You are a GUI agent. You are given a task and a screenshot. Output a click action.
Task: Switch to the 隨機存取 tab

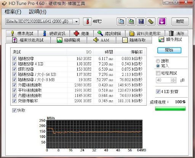click(x=134, y=40)
